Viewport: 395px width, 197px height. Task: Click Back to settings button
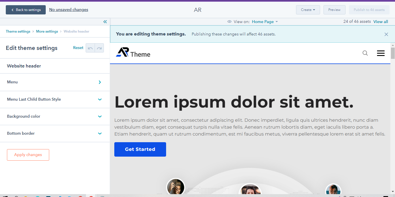click(x=26, y=10)
